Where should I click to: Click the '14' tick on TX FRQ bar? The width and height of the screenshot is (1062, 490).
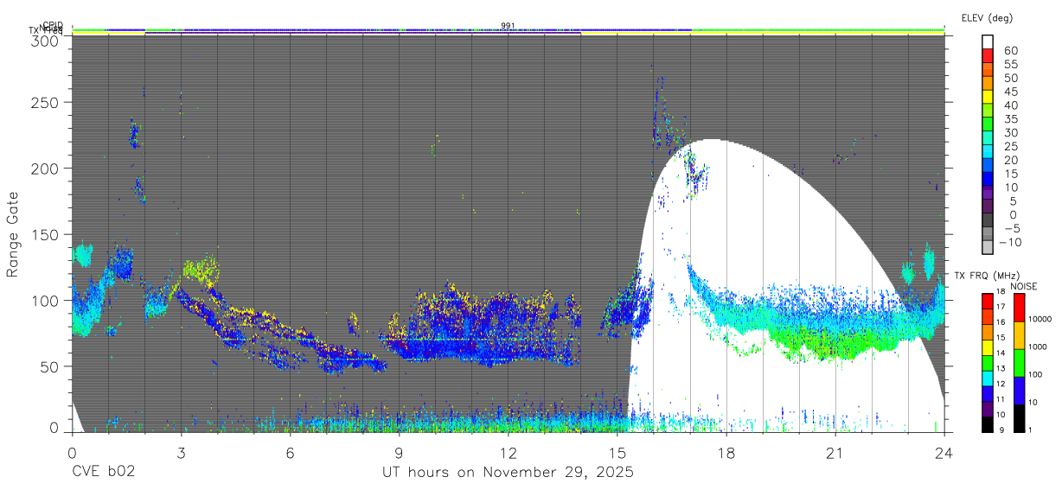(x=1001, y=353)
